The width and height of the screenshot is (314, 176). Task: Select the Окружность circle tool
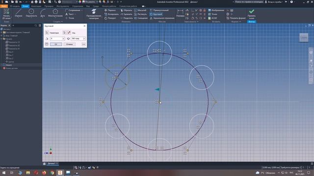point(31,13)
